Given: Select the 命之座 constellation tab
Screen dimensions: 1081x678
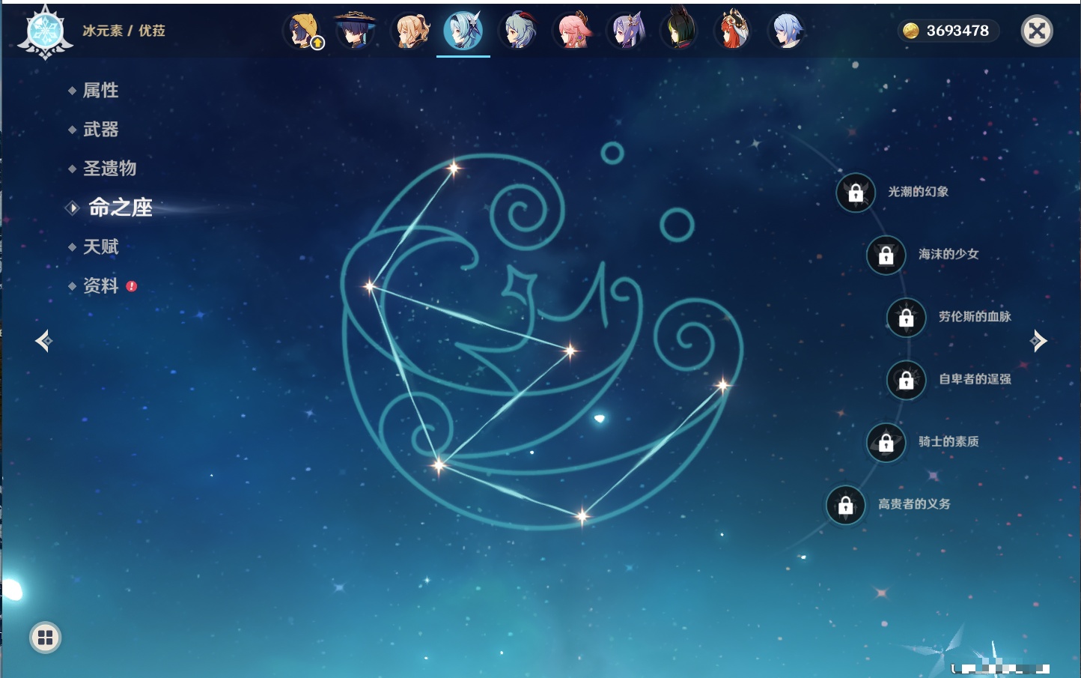Looking at the screenshot, I should [x=121, y=208].
